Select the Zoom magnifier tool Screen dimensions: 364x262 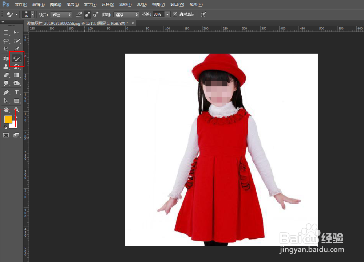coord(16,110)
